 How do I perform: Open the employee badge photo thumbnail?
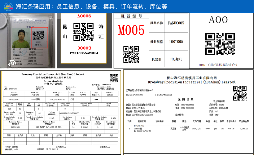tap(28, 40)
